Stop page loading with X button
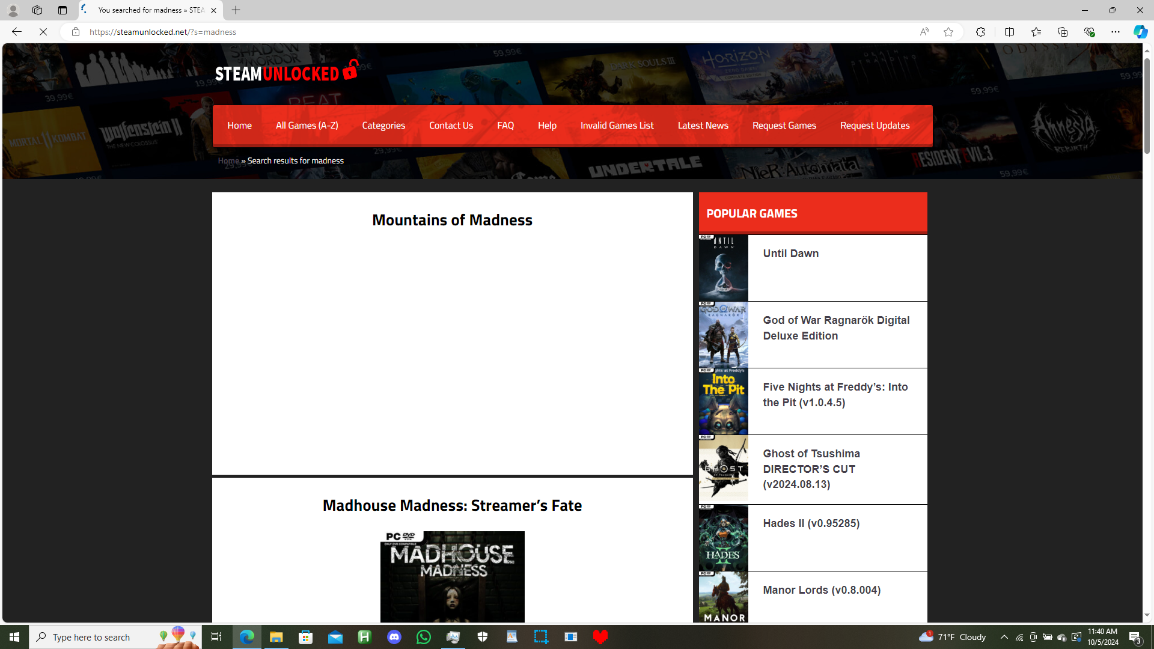 coord(43,32)
